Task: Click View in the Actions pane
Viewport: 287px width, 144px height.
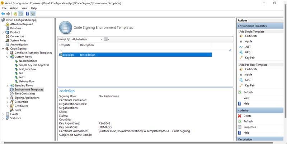Action: coord(246,98)
